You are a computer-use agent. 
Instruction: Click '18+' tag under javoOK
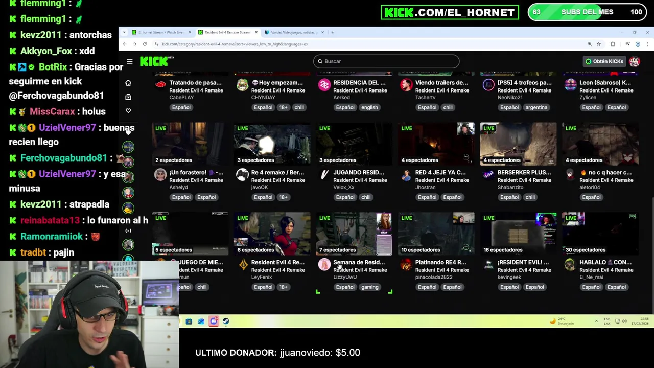pyautogui.click(x=283, y=197)
